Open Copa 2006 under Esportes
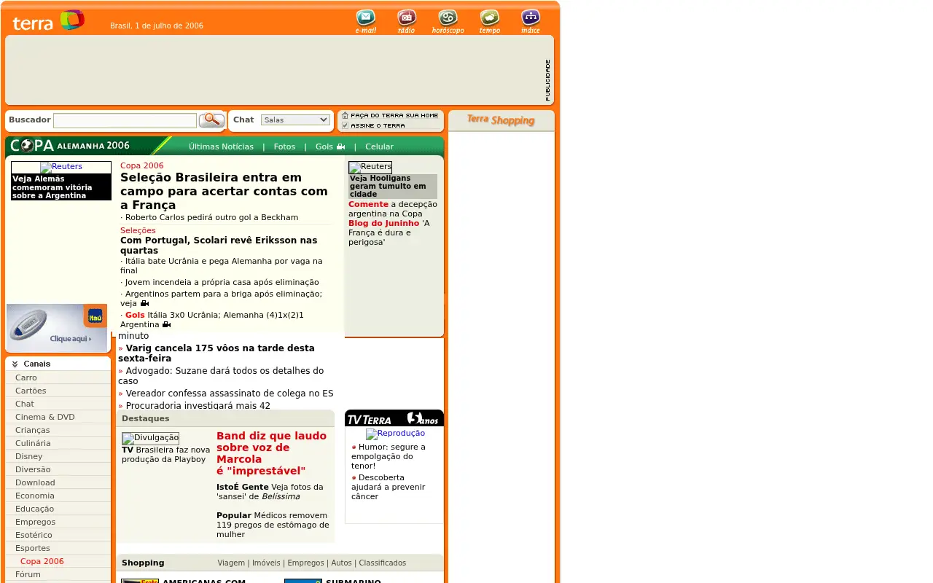 (42, 561)
